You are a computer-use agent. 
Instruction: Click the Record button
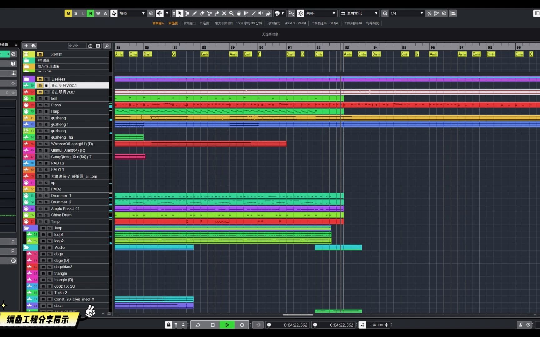(242, 325)
